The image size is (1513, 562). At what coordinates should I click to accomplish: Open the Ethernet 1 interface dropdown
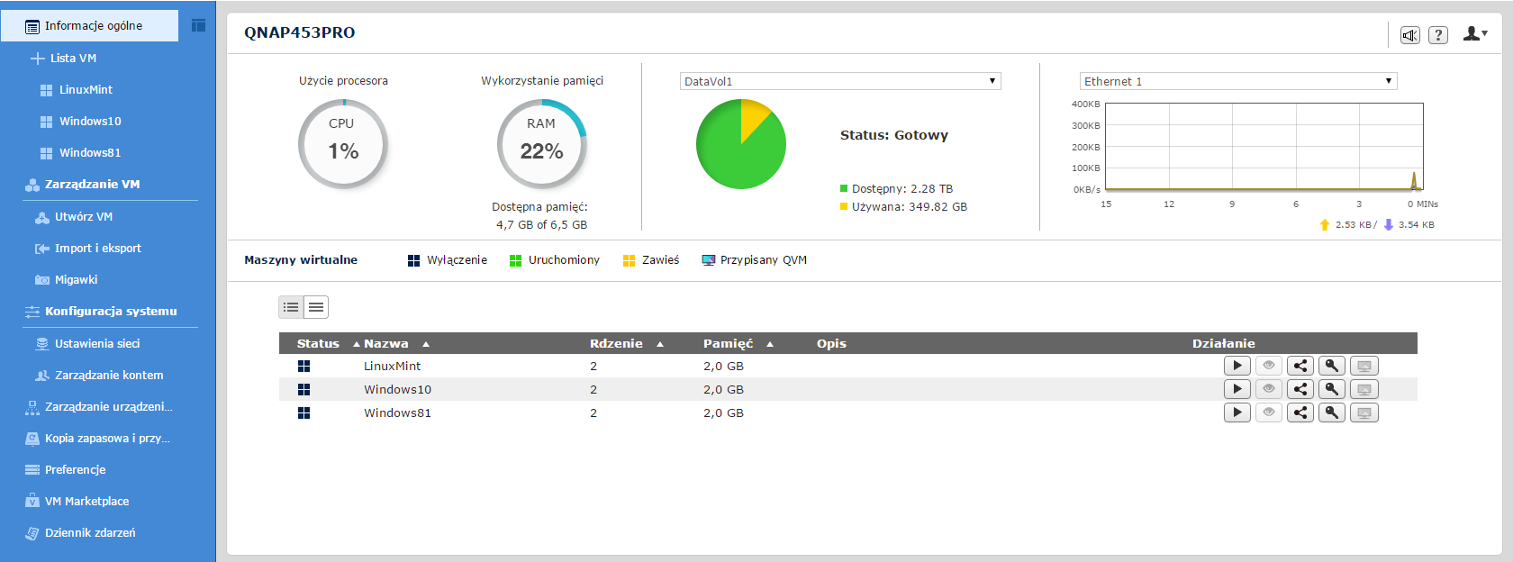click(1237, 81)
